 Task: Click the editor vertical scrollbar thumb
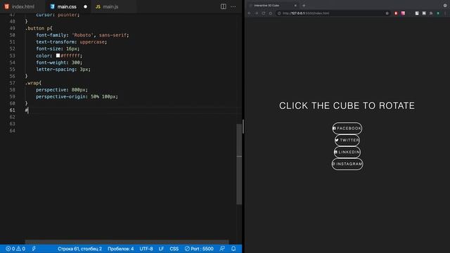(239, 164)
